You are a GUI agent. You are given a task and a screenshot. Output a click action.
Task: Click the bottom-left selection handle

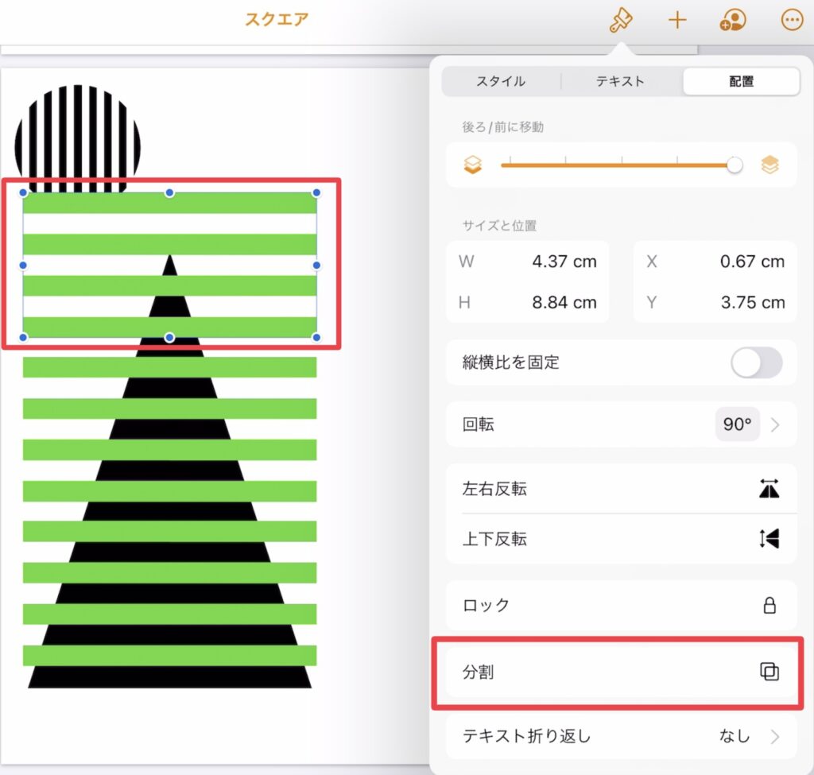[x=23, y=337]
